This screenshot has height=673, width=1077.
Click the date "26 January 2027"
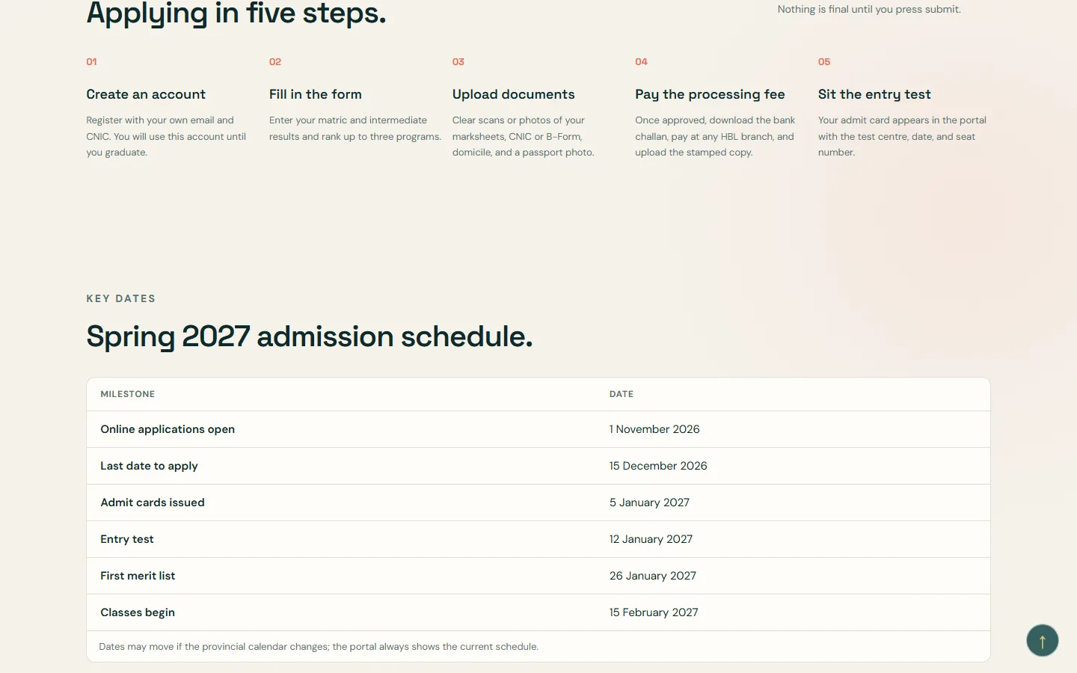[653, 576]
